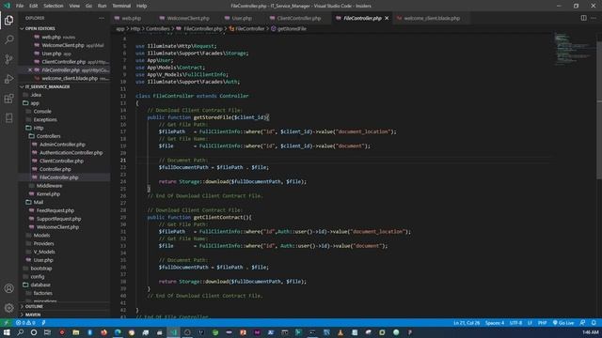This screenshot has height=338, width=602.
Task: Click the Go Live status bar button
Action: (563, 323)
